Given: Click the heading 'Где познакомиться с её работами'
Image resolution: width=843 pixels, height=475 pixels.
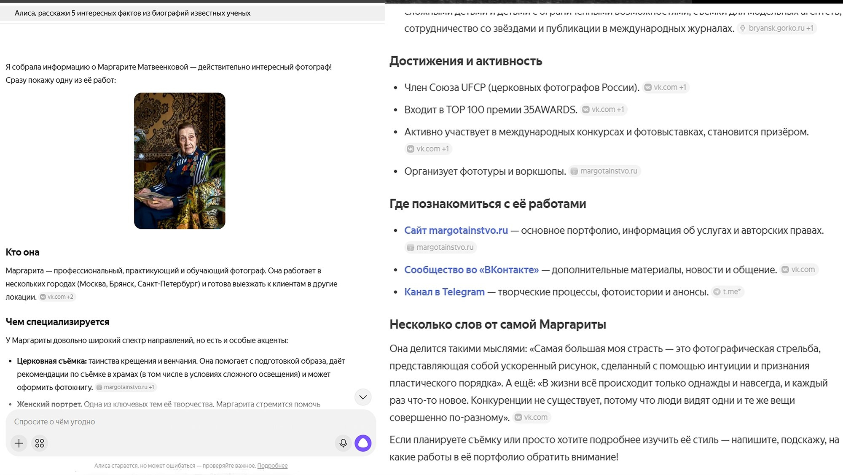Looking at the screenshot, I should (488, 204).
